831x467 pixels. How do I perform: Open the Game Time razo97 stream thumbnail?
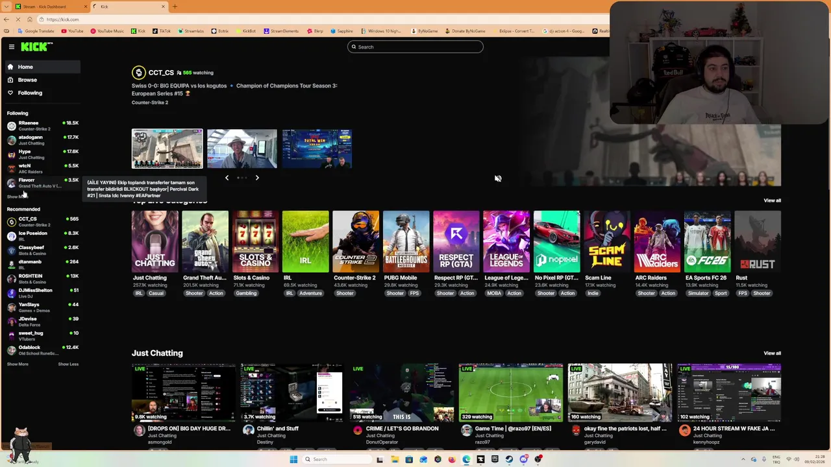click(x=510, y=392)
